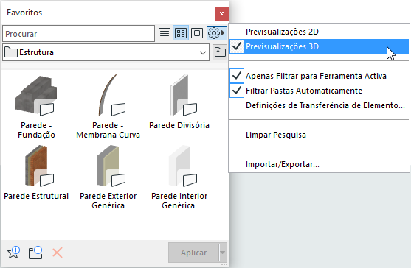Select Parede Divisória thumbnail

(184, 96)
